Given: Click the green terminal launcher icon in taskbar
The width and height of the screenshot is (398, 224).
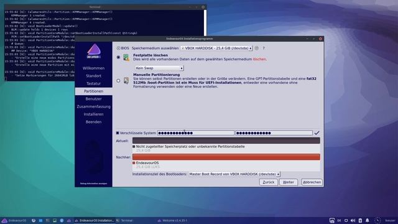Looking at the screenshot, I should point(55,220).
